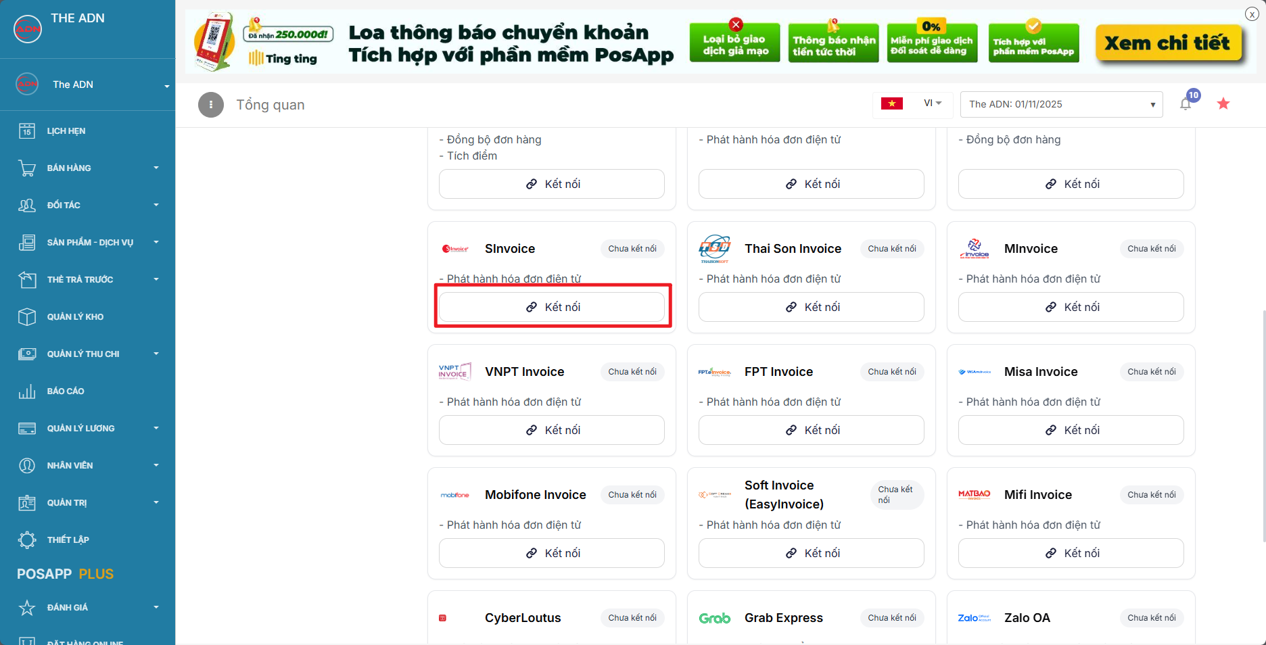This screenshot has height=645, width=1266.
Task: Click the notification bell icon
Action: (1186, 104)
